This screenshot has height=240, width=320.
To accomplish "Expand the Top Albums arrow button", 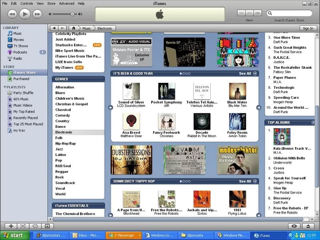I will (313, 122).
